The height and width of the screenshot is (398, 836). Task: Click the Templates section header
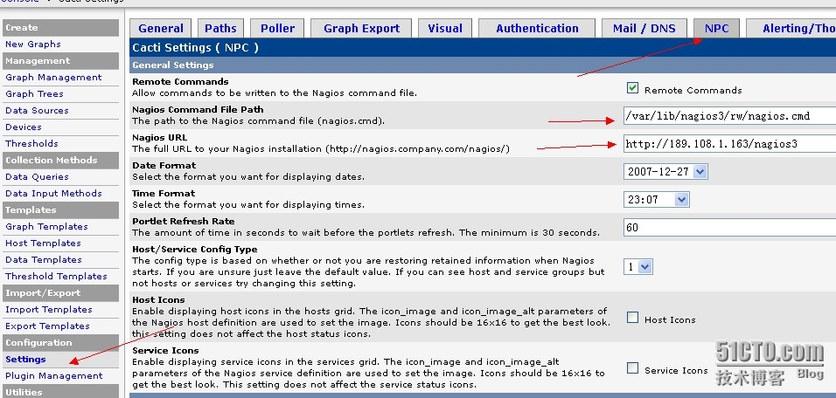(x=61, y=209)
